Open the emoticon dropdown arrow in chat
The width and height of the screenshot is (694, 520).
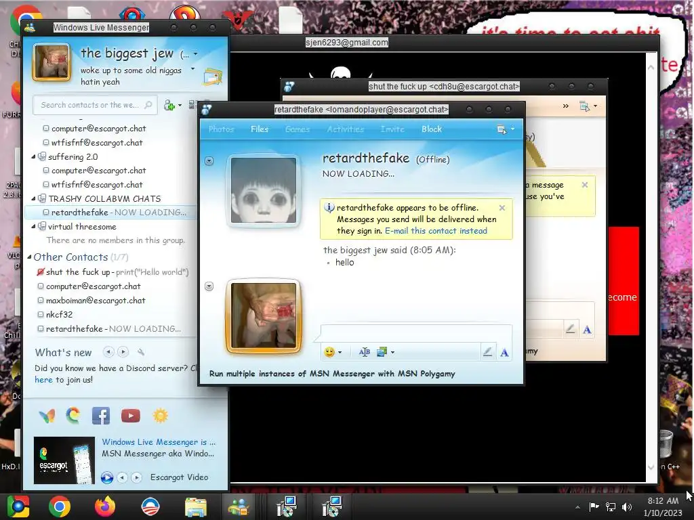point(340,352)
